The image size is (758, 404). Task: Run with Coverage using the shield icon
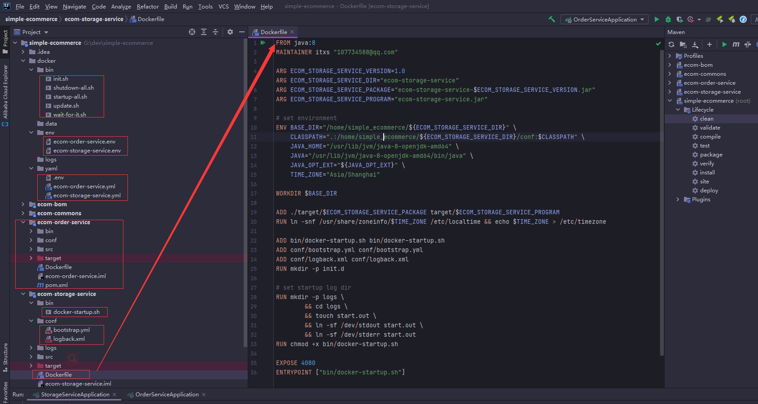[x=679, y=19]
